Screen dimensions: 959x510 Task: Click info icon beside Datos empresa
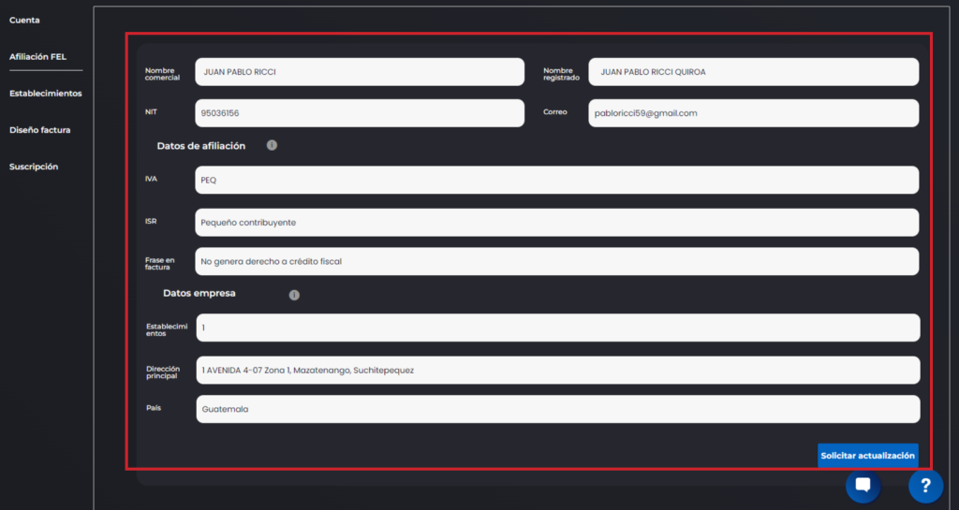(294, 295)
